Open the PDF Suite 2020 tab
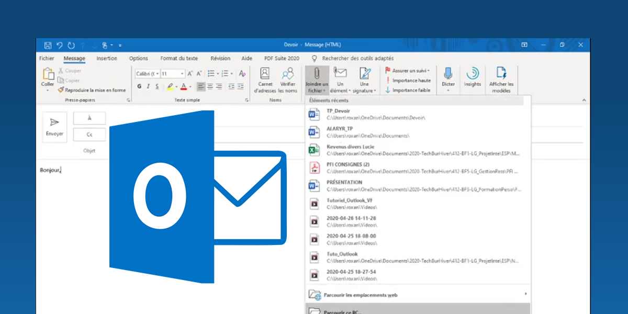 pyautogui.click(x=282, y=59)
